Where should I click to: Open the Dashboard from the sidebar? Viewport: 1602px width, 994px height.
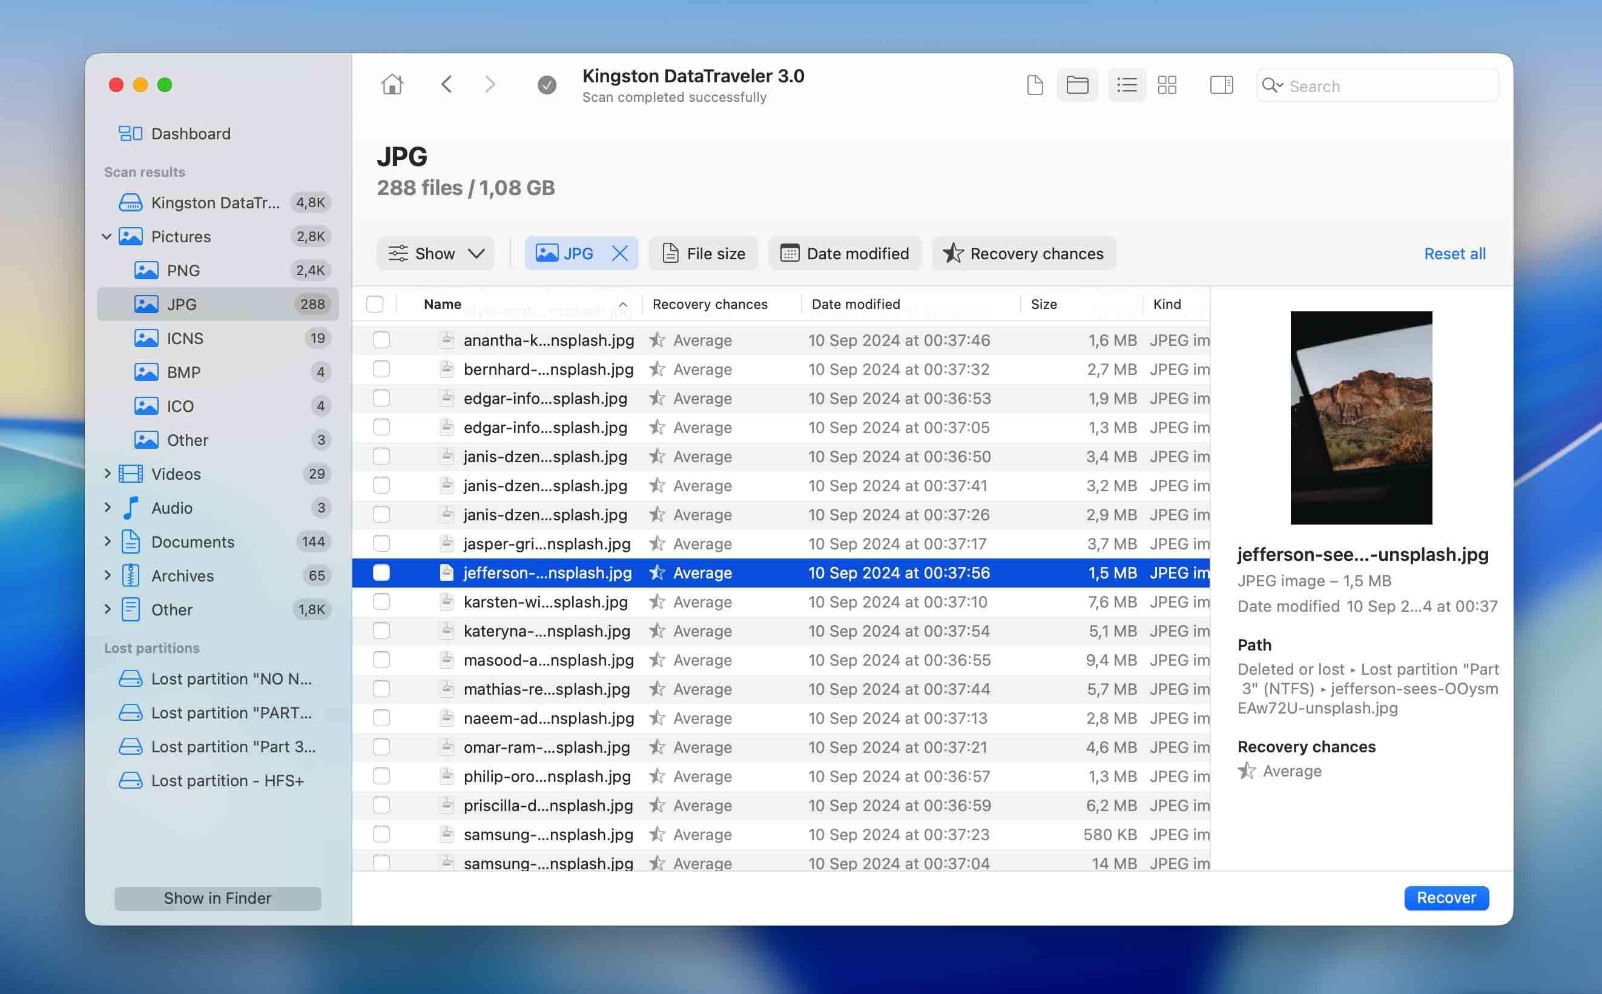point(190,133)
